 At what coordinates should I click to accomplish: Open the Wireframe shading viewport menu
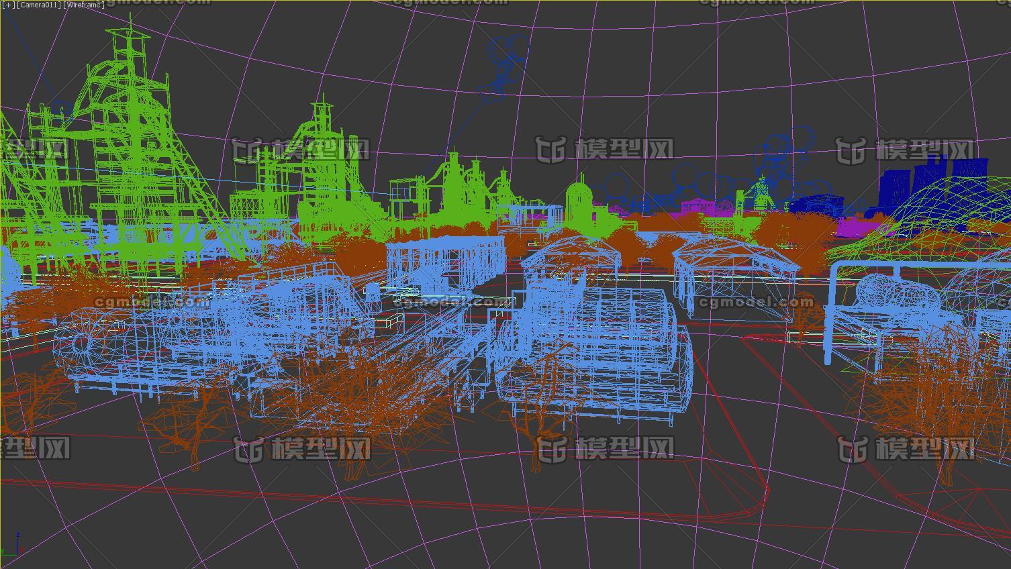[x=84, y=5]
